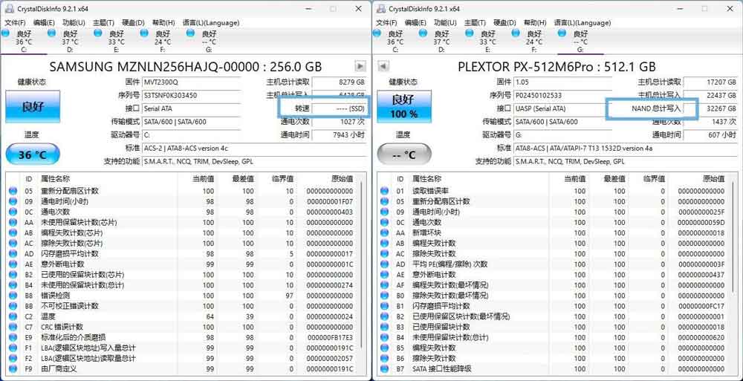Click -- °C temperature button in Plextor window
Viewport: 743px width, 381px height.
tap(404, 154)
